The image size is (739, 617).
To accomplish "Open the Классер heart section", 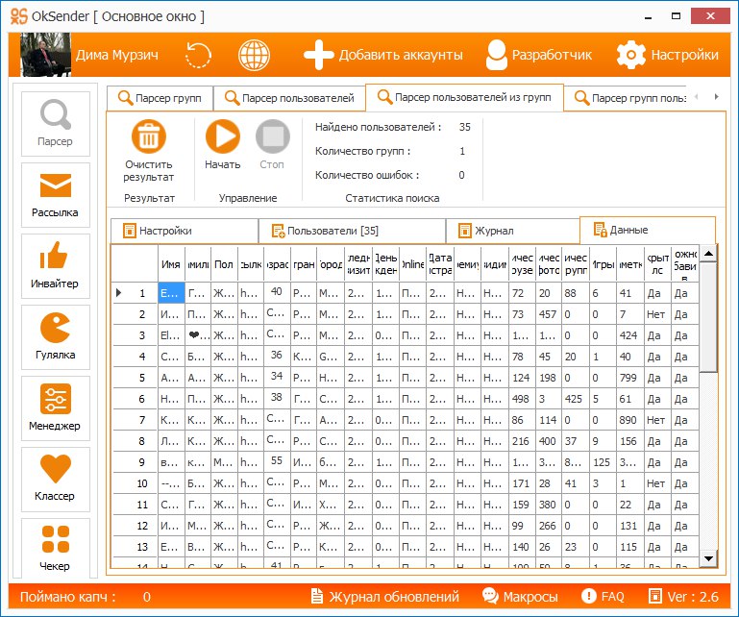I will [x=55, y=478].
